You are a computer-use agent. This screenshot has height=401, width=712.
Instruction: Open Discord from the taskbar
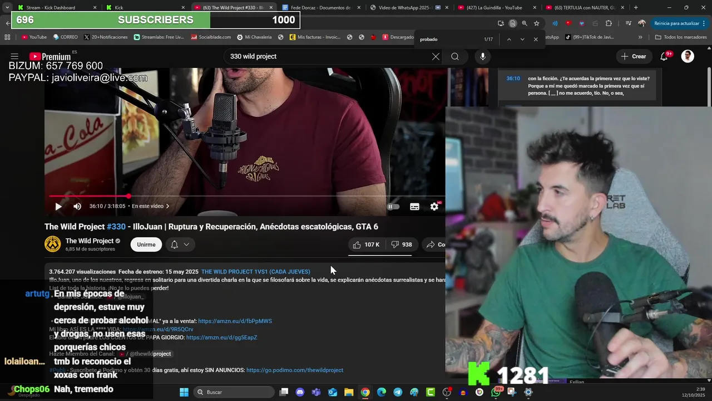pos(300,392)
